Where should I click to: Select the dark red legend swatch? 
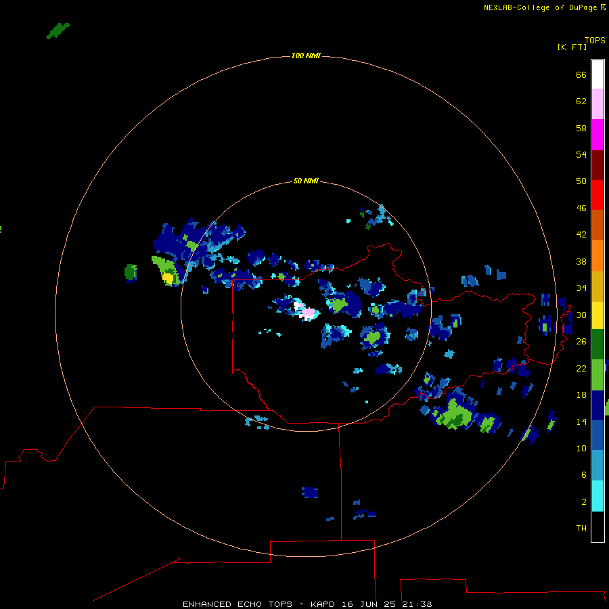click(597, 164)
